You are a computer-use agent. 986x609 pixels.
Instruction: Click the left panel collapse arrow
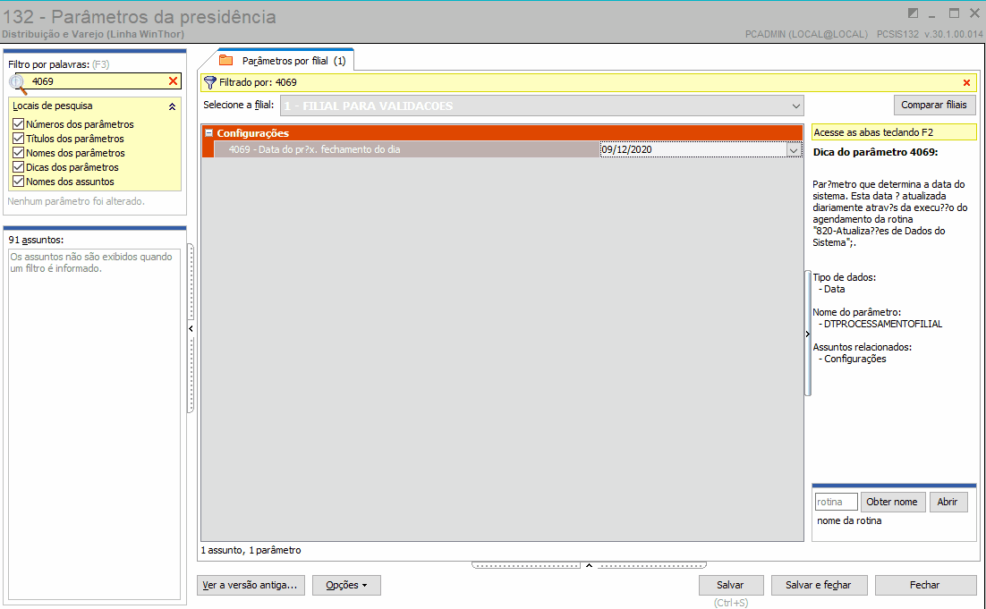click(191, 328)
